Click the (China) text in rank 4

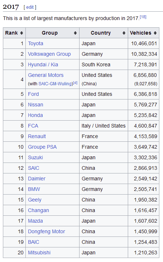pos(89,84)
